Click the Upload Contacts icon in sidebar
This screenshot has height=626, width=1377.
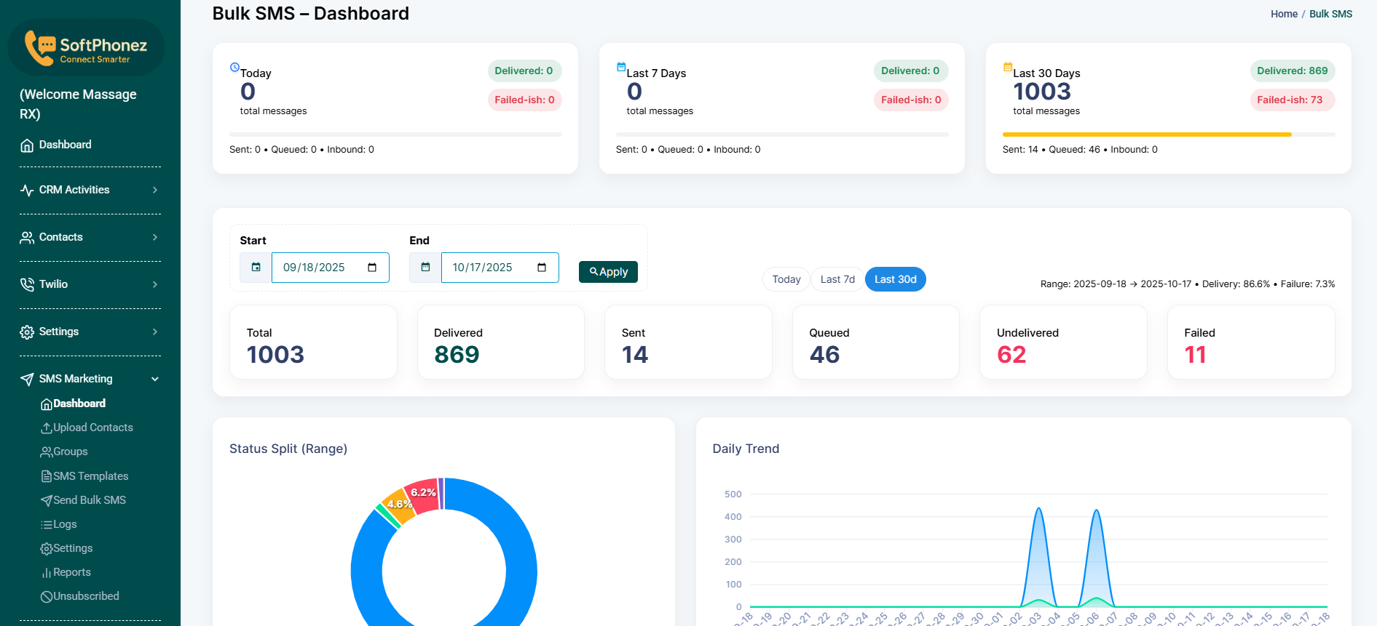click(x=46, y=428)
